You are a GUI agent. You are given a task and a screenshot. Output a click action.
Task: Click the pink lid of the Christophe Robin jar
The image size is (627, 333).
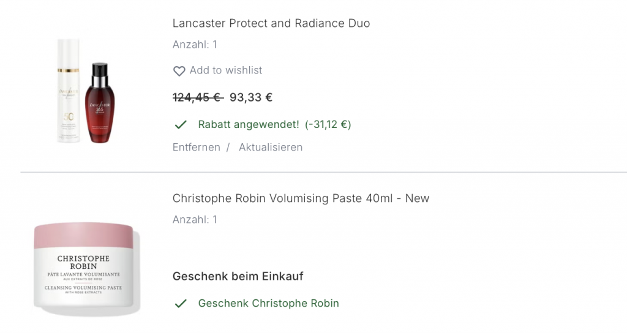pos(83,234)
